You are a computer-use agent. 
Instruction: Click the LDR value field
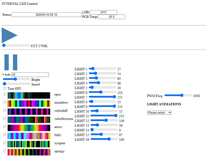[103, 12]
